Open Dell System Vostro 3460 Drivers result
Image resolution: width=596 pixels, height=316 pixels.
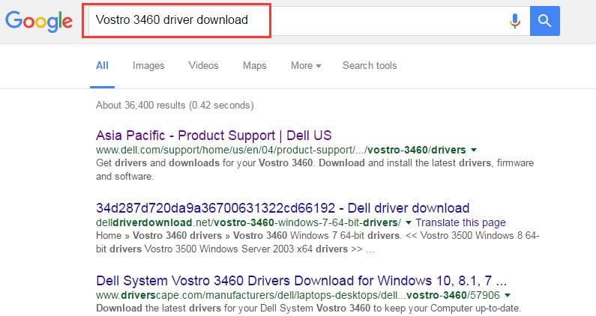(x=302, y=281)
